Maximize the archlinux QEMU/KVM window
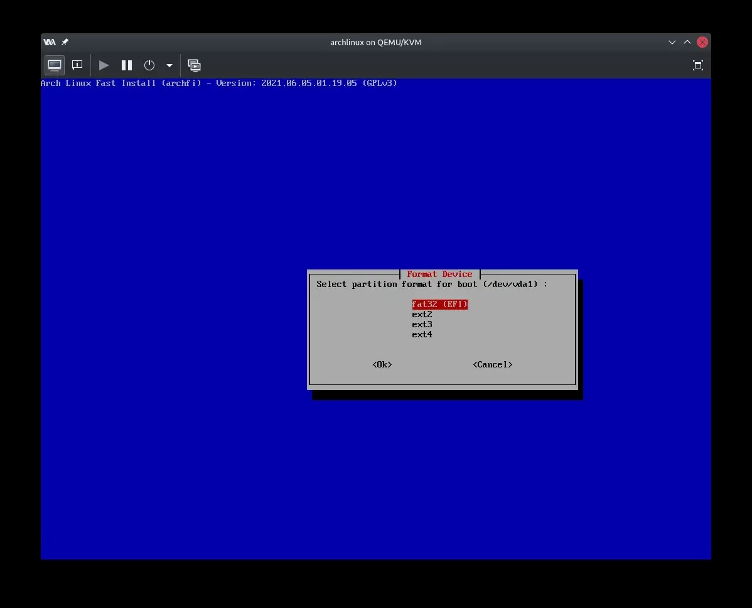 [687, 42]
